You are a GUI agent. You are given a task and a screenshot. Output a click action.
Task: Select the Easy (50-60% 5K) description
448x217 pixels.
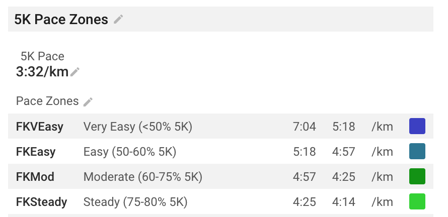(x=130, y=152)
